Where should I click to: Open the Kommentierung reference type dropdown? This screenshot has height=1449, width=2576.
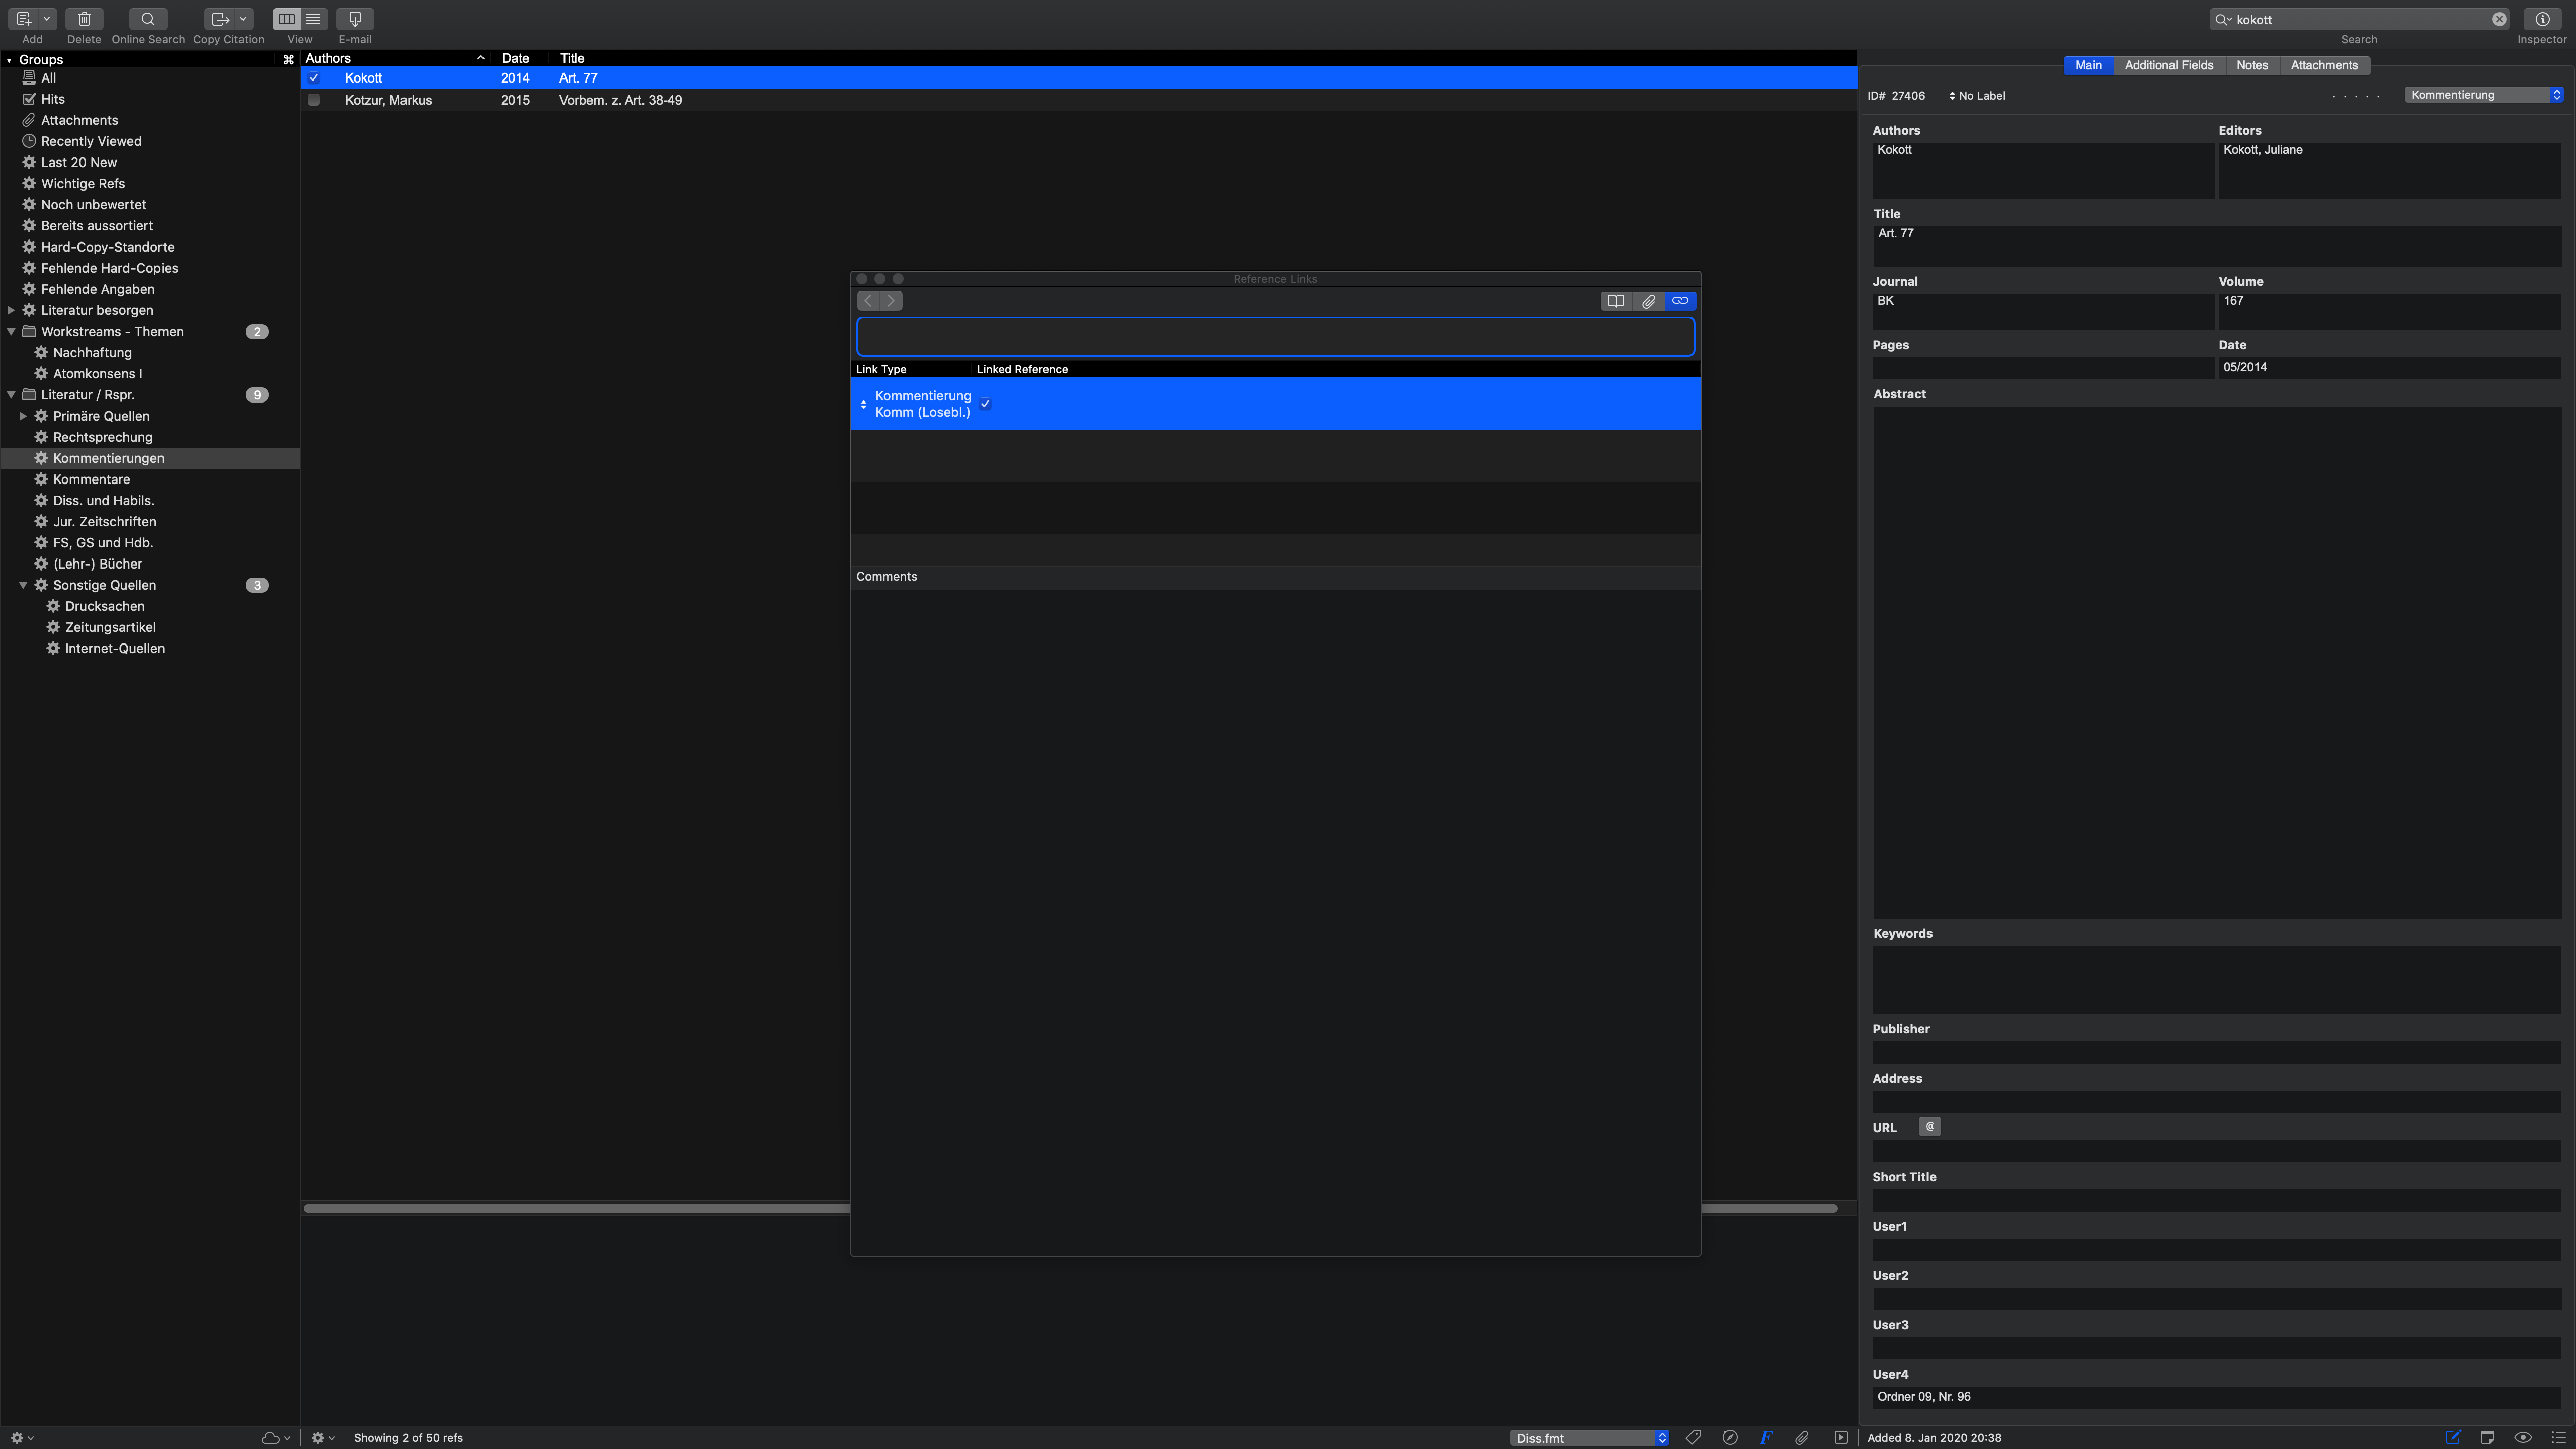(2484, 95)
